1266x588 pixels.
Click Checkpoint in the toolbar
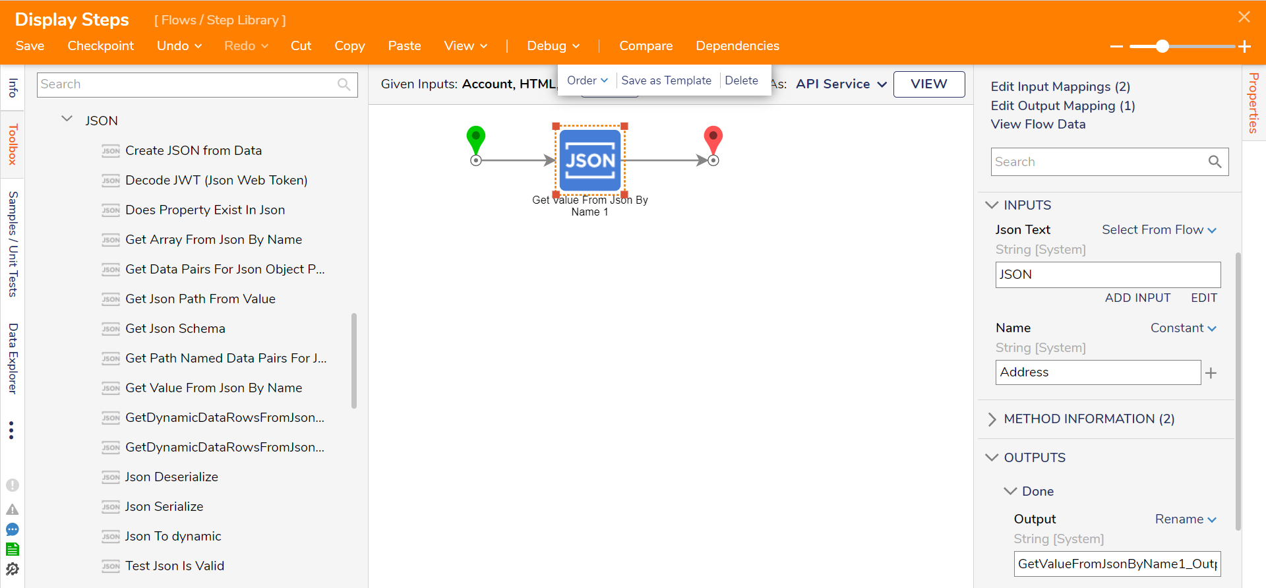tap(101, 46)
